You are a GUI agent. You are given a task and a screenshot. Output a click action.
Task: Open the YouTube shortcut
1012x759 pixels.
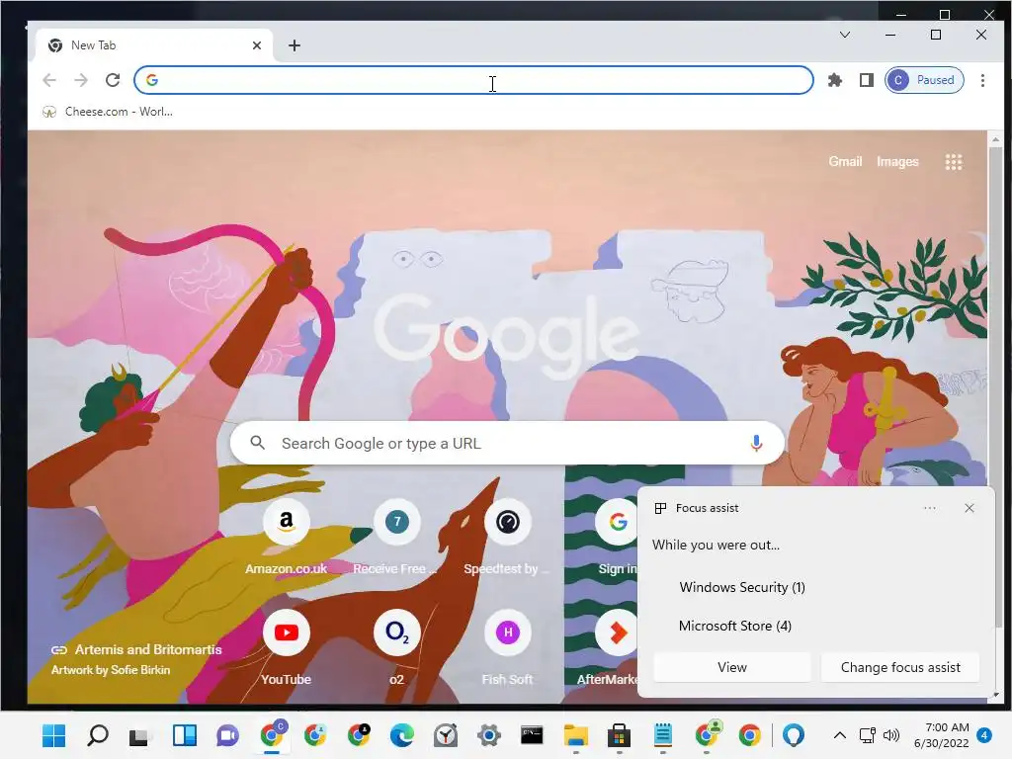[x=286, y=647]
